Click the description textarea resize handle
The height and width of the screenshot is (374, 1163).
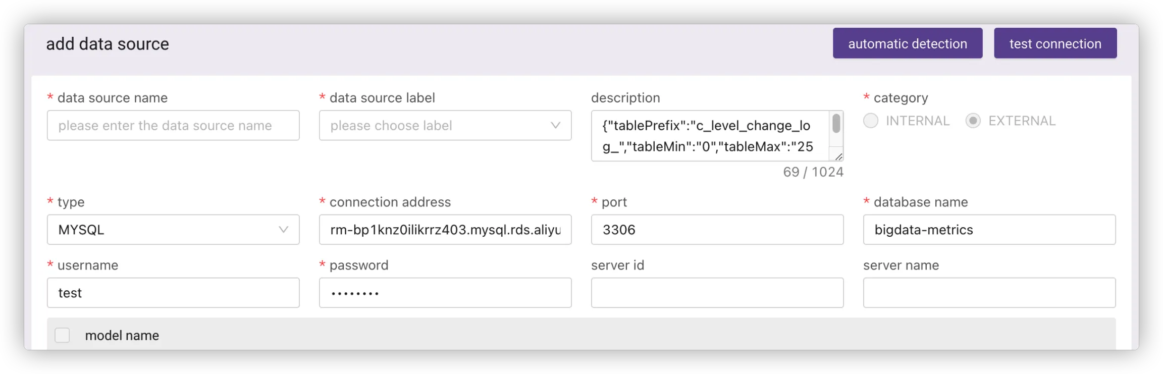pyautogui.click(x=838, y=156)
